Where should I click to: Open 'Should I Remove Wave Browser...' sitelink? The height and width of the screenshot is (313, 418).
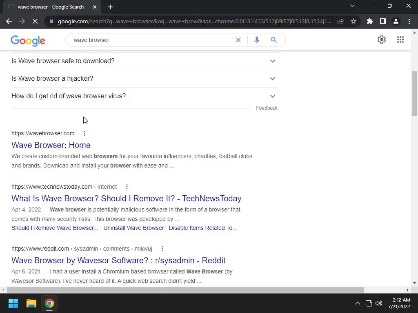pyautogui.click(x=55, y=228)
